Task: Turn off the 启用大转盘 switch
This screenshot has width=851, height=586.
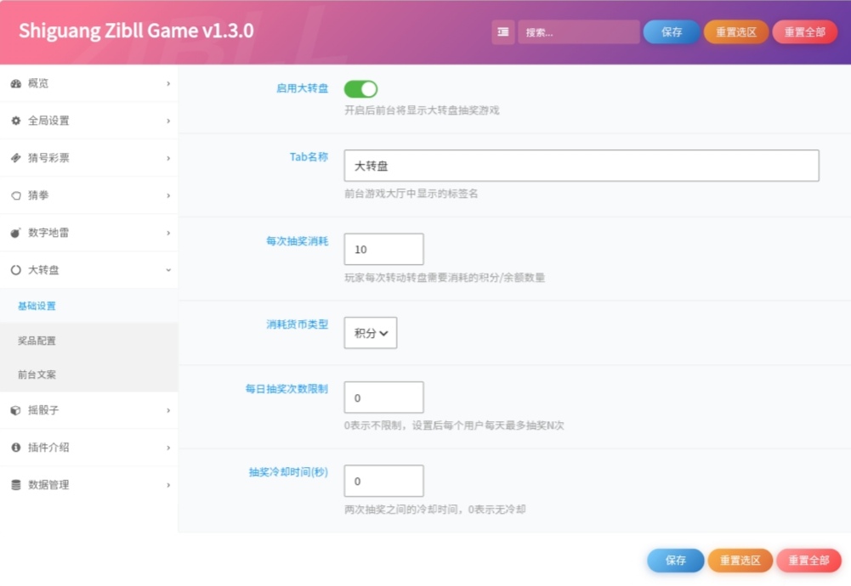Action: [x=361, y=89]
